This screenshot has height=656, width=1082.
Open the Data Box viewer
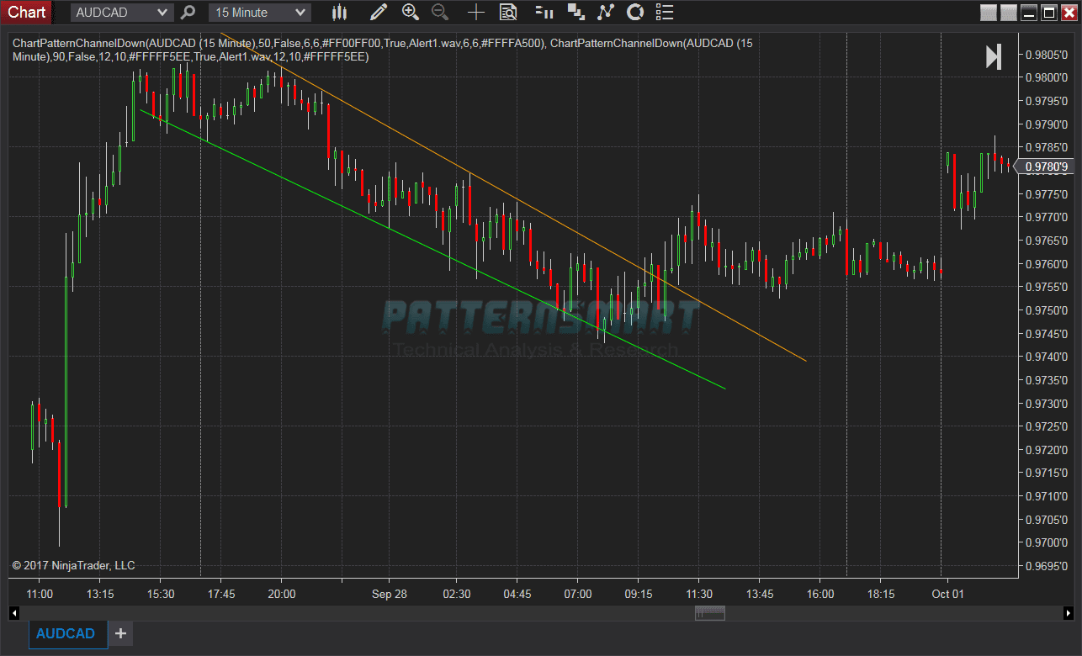[508, 12]
